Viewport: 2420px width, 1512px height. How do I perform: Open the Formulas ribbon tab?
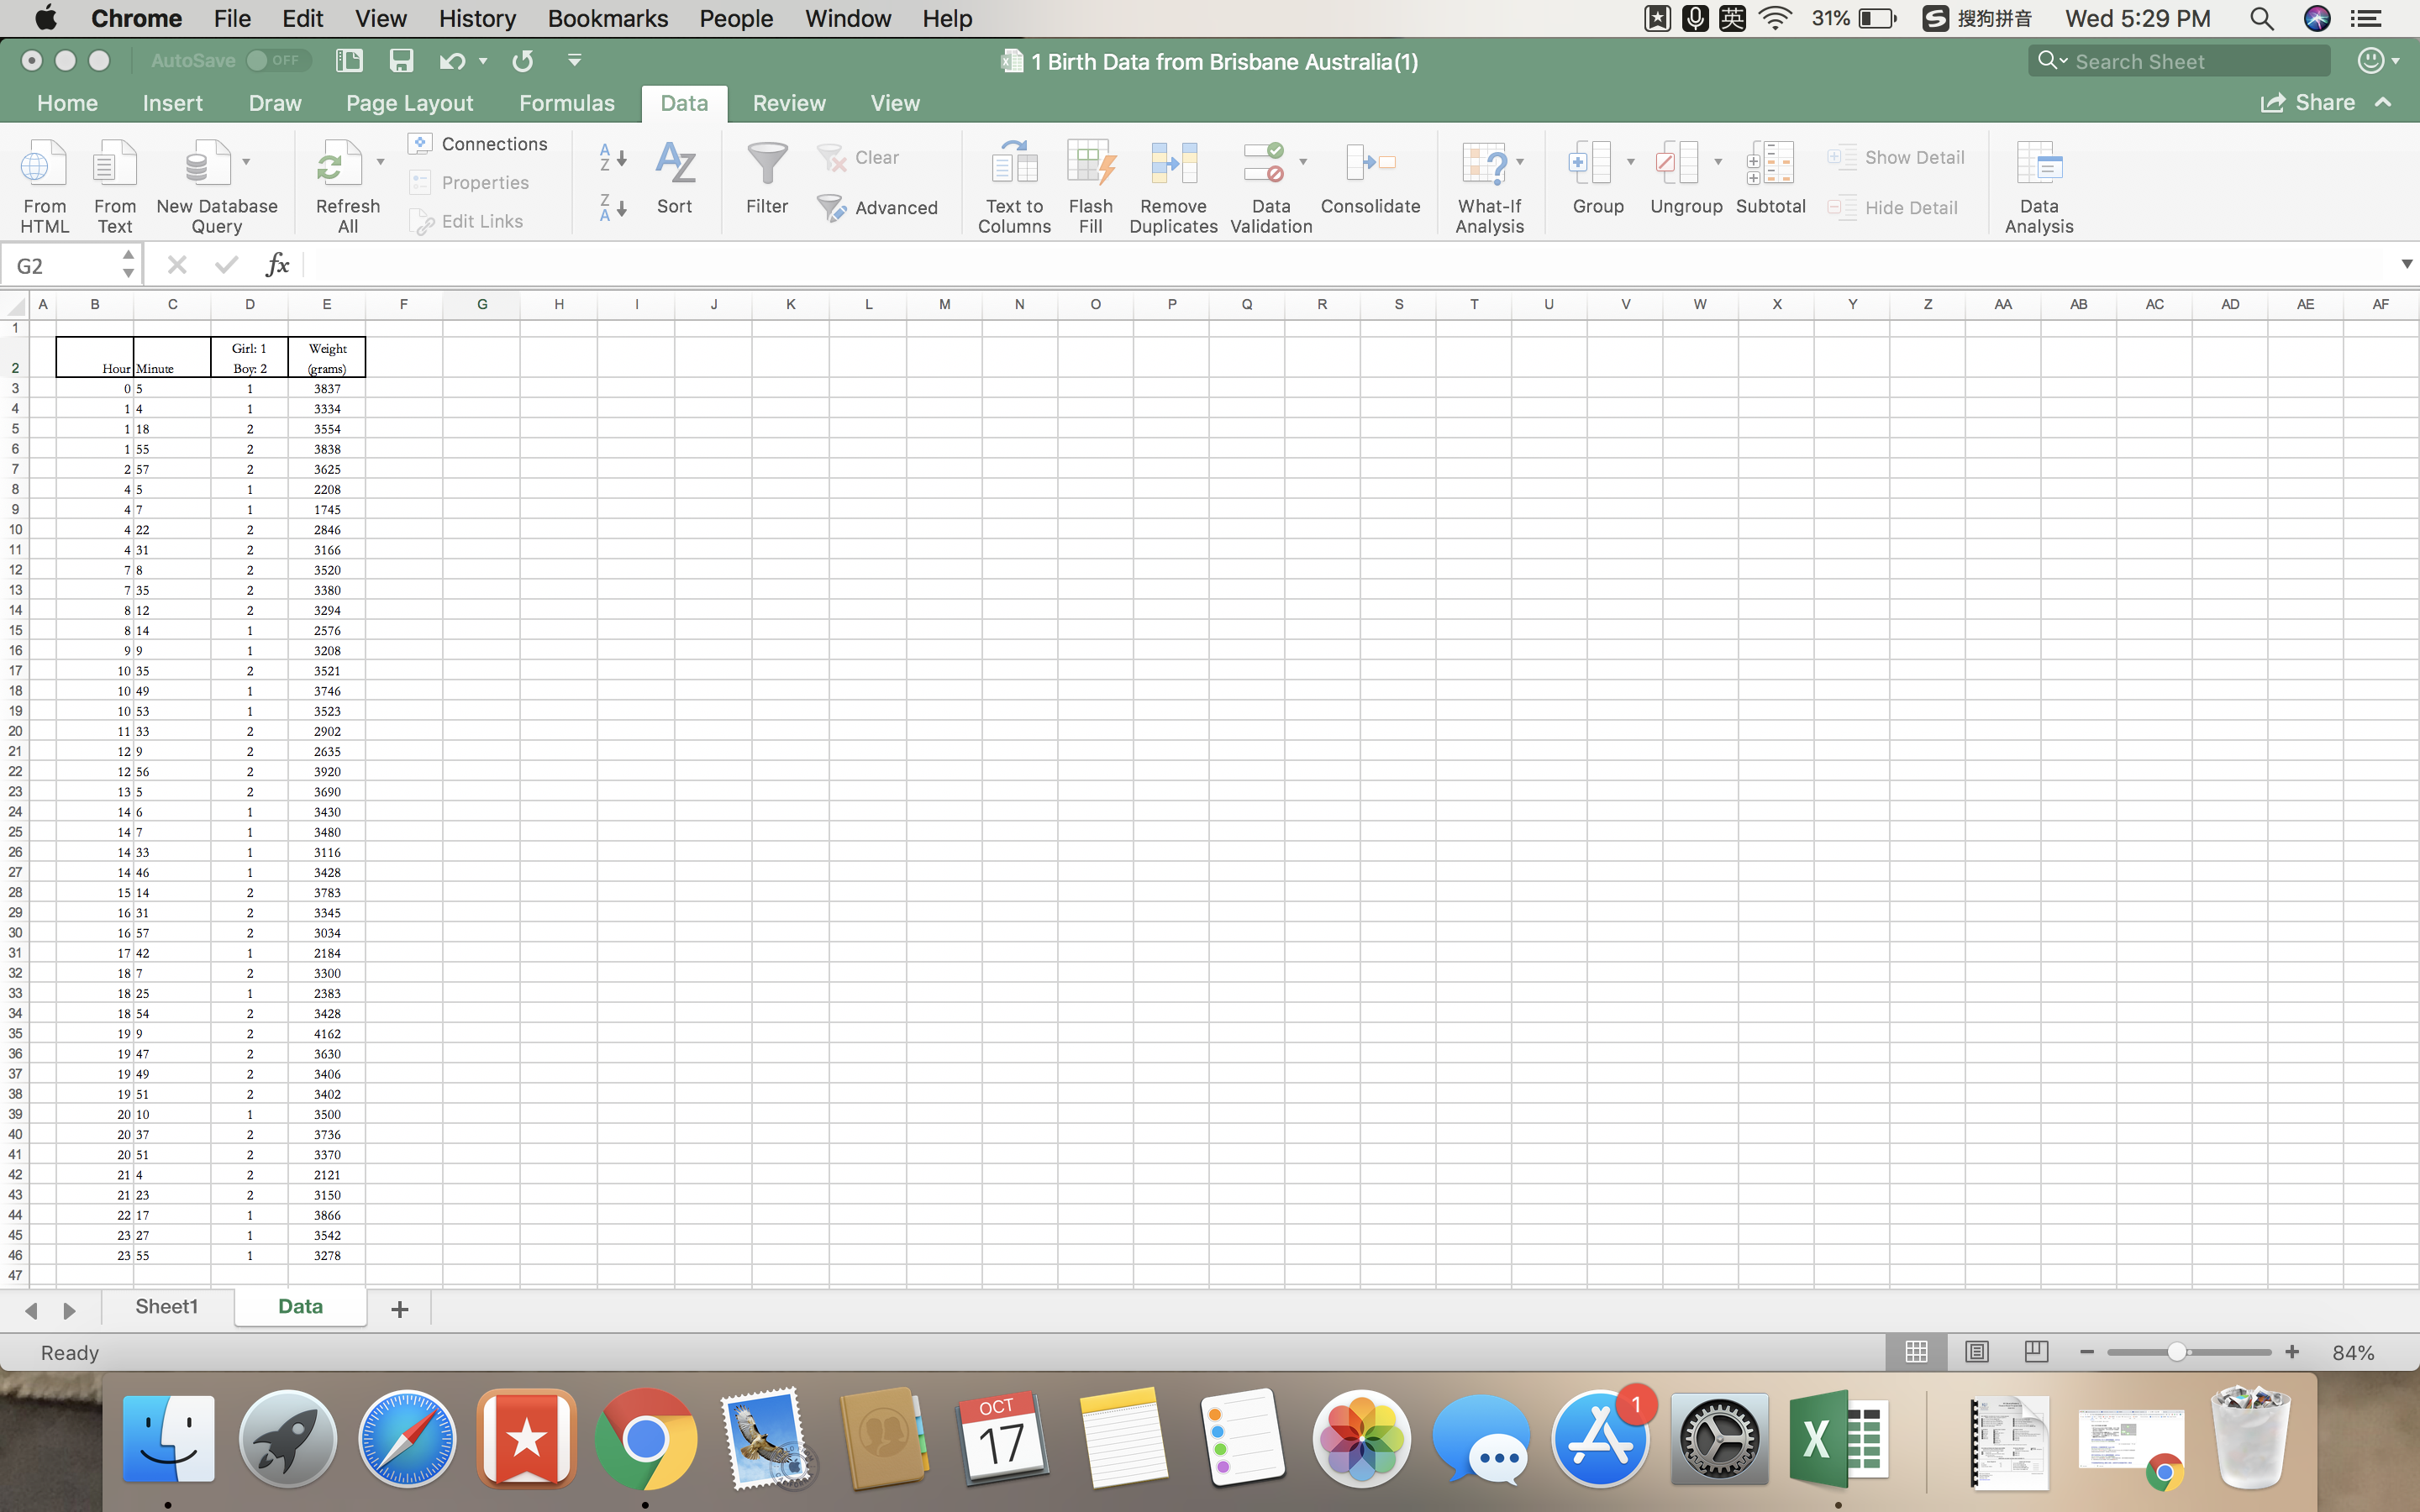tap(566, 103)
